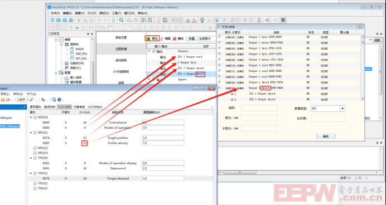Open the 数据类型 BIT dropdown

342,109
